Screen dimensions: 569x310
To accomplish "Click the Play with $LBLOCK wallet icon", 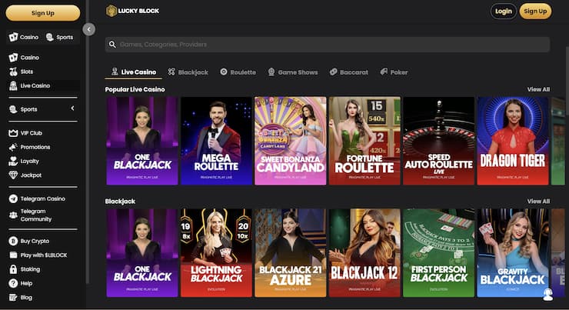I will coord(13,255).
